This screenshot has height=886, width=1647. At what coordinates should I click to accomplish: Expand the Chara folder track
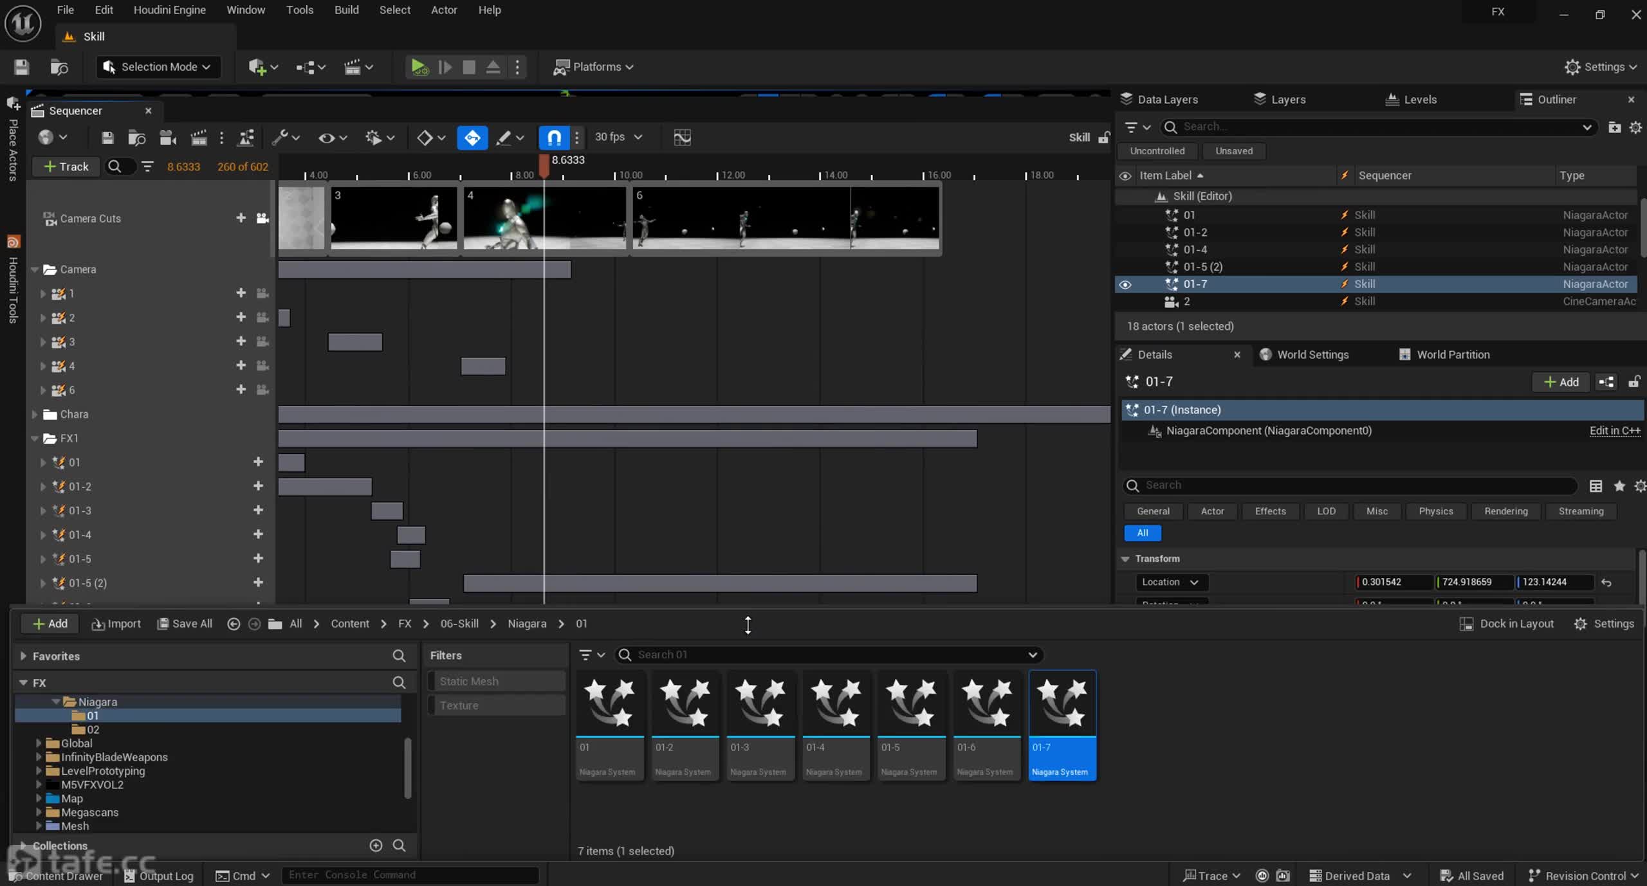(35, 415)
